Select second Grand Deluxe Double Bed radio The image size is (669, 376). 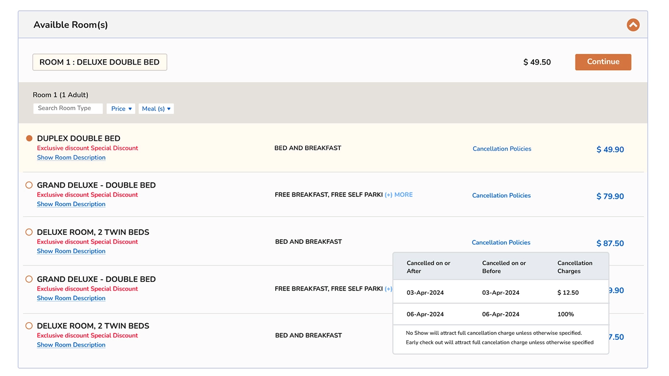[29, 279]
